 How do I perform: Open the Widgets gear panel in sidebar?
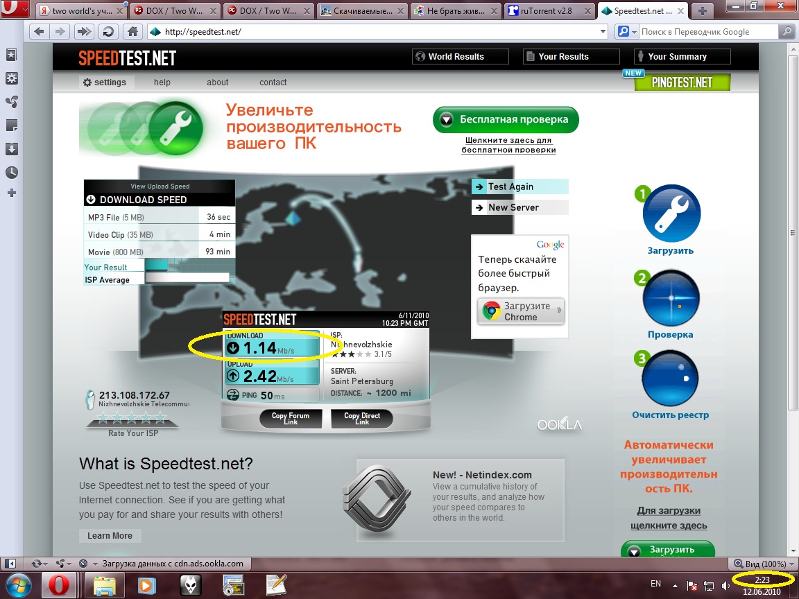(11, 78)
